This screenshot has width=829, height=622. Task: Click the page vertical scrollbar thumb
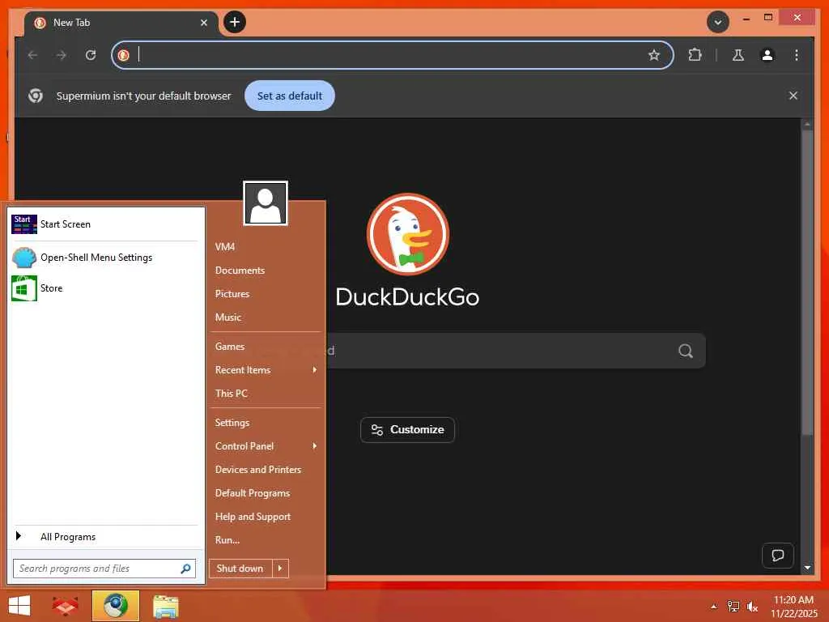click(x=807, y=283)
